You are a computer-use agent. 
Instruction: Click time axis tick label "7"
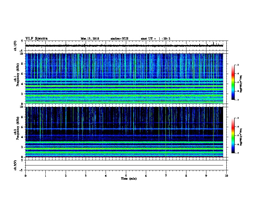click(x=166, y=176)
